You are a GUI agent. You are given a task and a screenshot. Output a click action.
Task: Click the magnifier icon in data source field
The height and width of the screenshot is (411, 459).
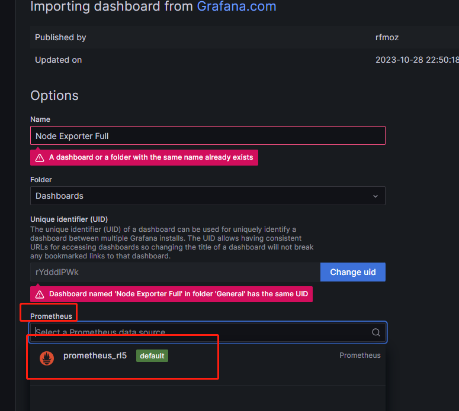pyautogui.click(x=376, y=332)
